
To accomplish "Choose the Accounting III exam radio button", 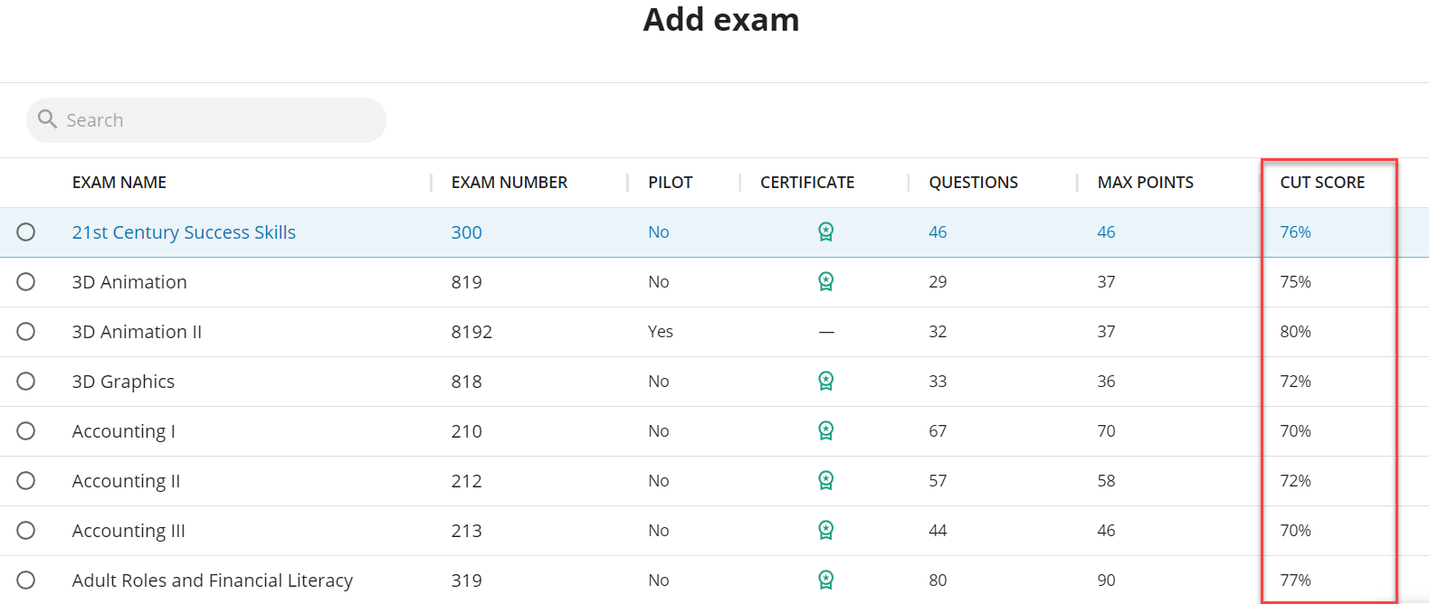I will [26, 531].
